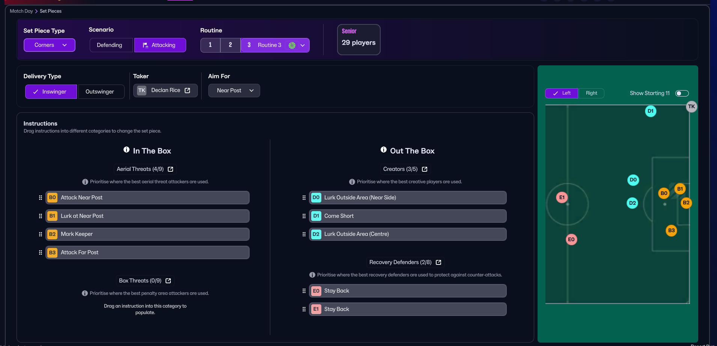
Task: Expand the Near Post aim dropdown
Action: point(234,91)
